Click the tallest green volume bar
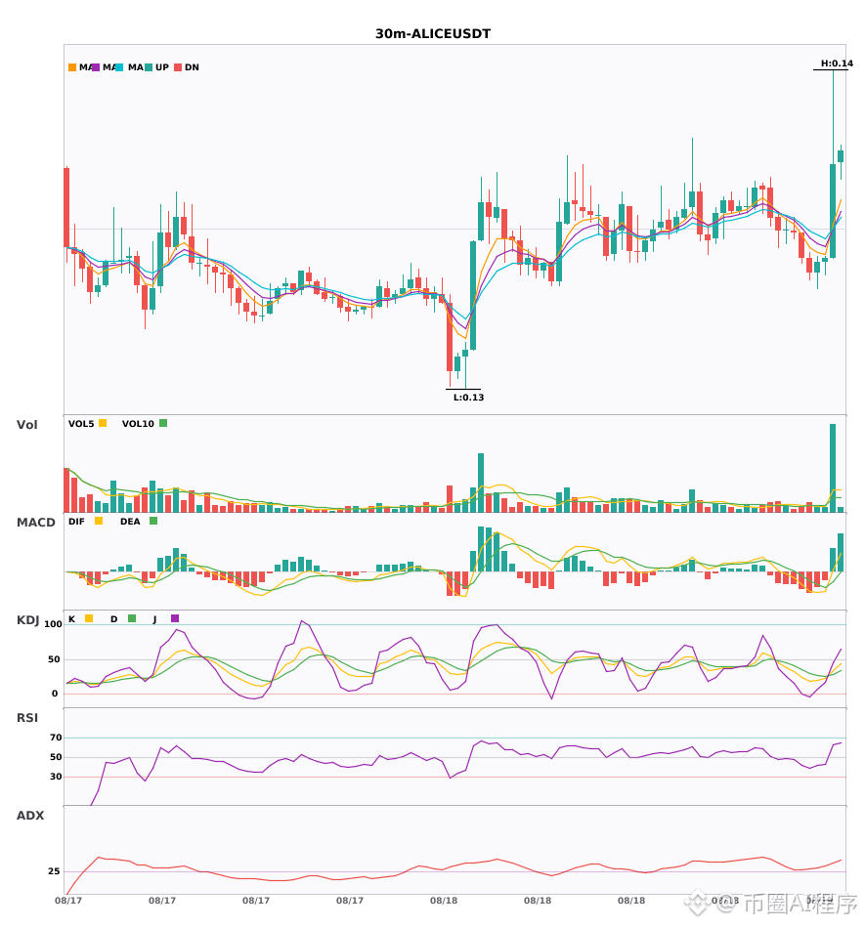Screen dimensions: 865x928 pos(833,468)
